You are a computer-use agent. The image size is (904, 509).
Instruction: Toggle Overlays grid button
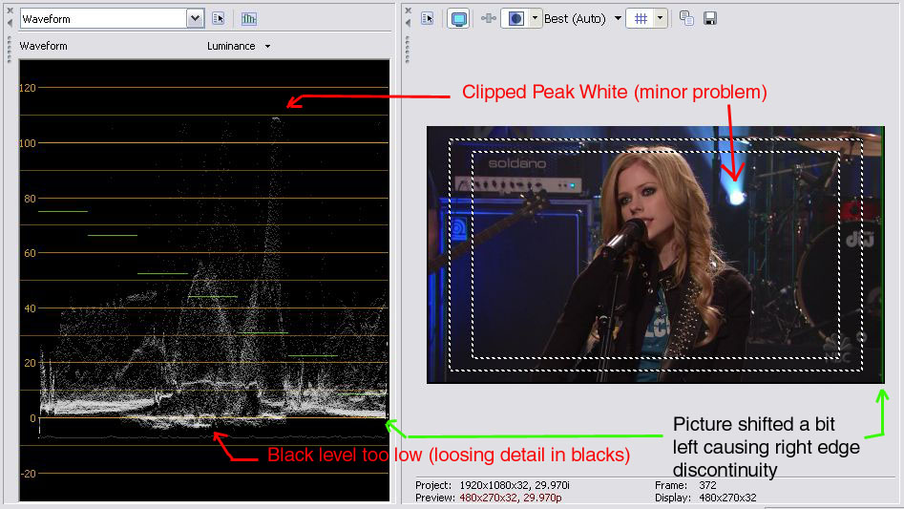pos(641,18)
